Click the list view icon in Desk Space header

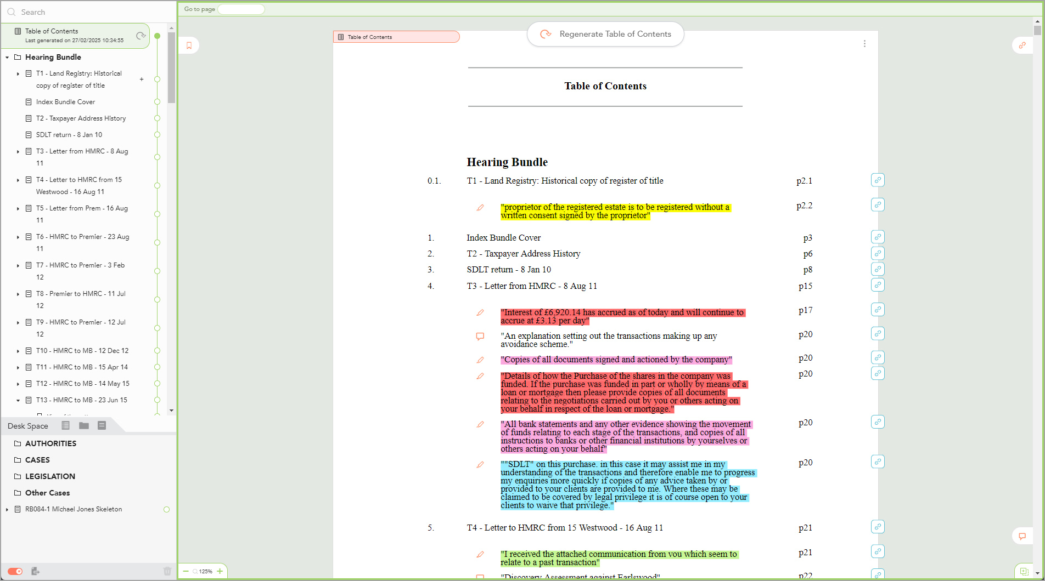66,425
